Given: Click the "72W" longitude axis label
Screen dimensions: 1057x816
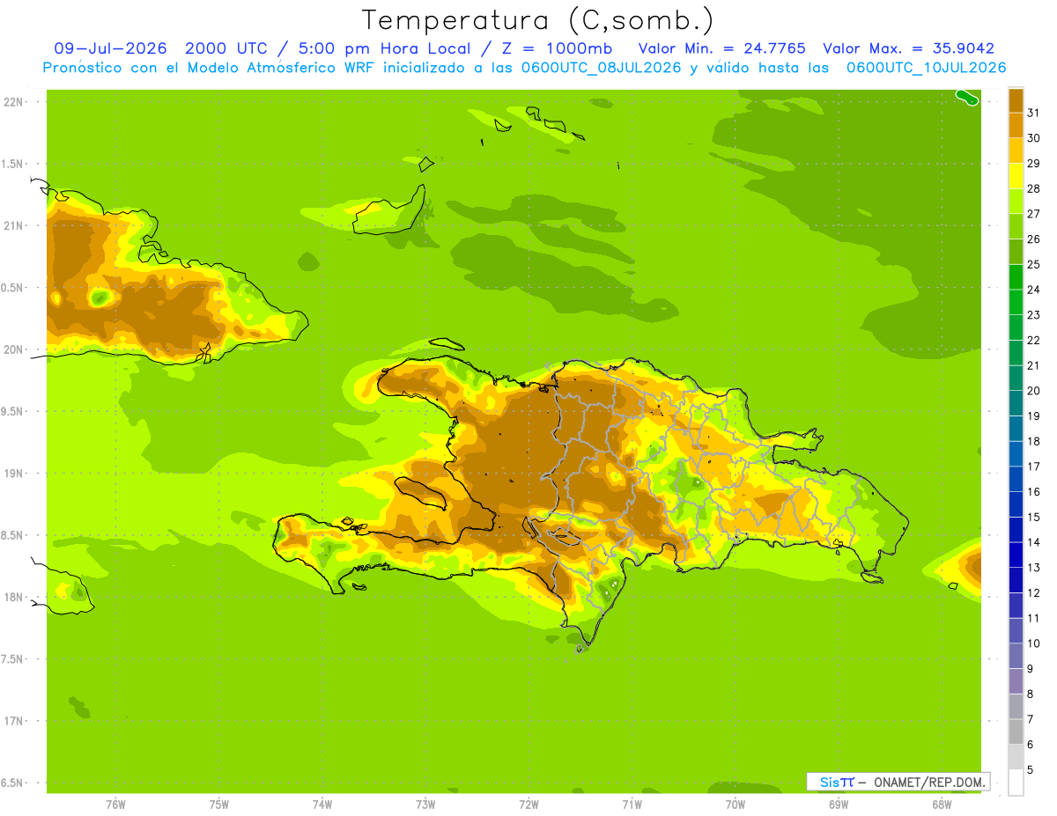Looking at the screenshot, I should tap(528, 805).
